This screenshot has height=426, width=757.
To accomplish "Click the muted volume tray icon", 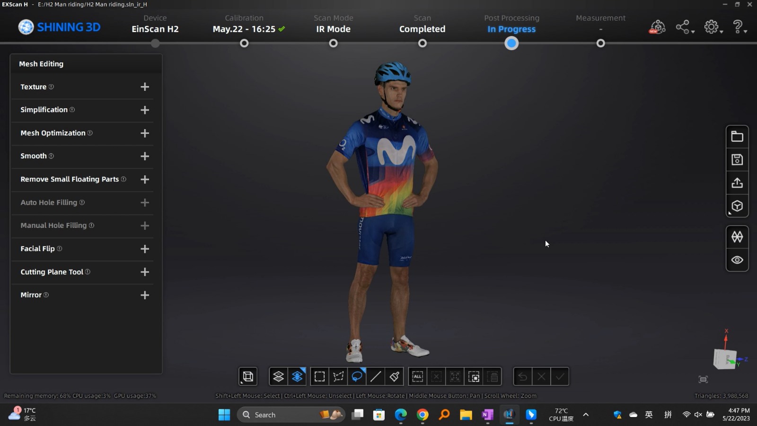I will coord(698,415).
